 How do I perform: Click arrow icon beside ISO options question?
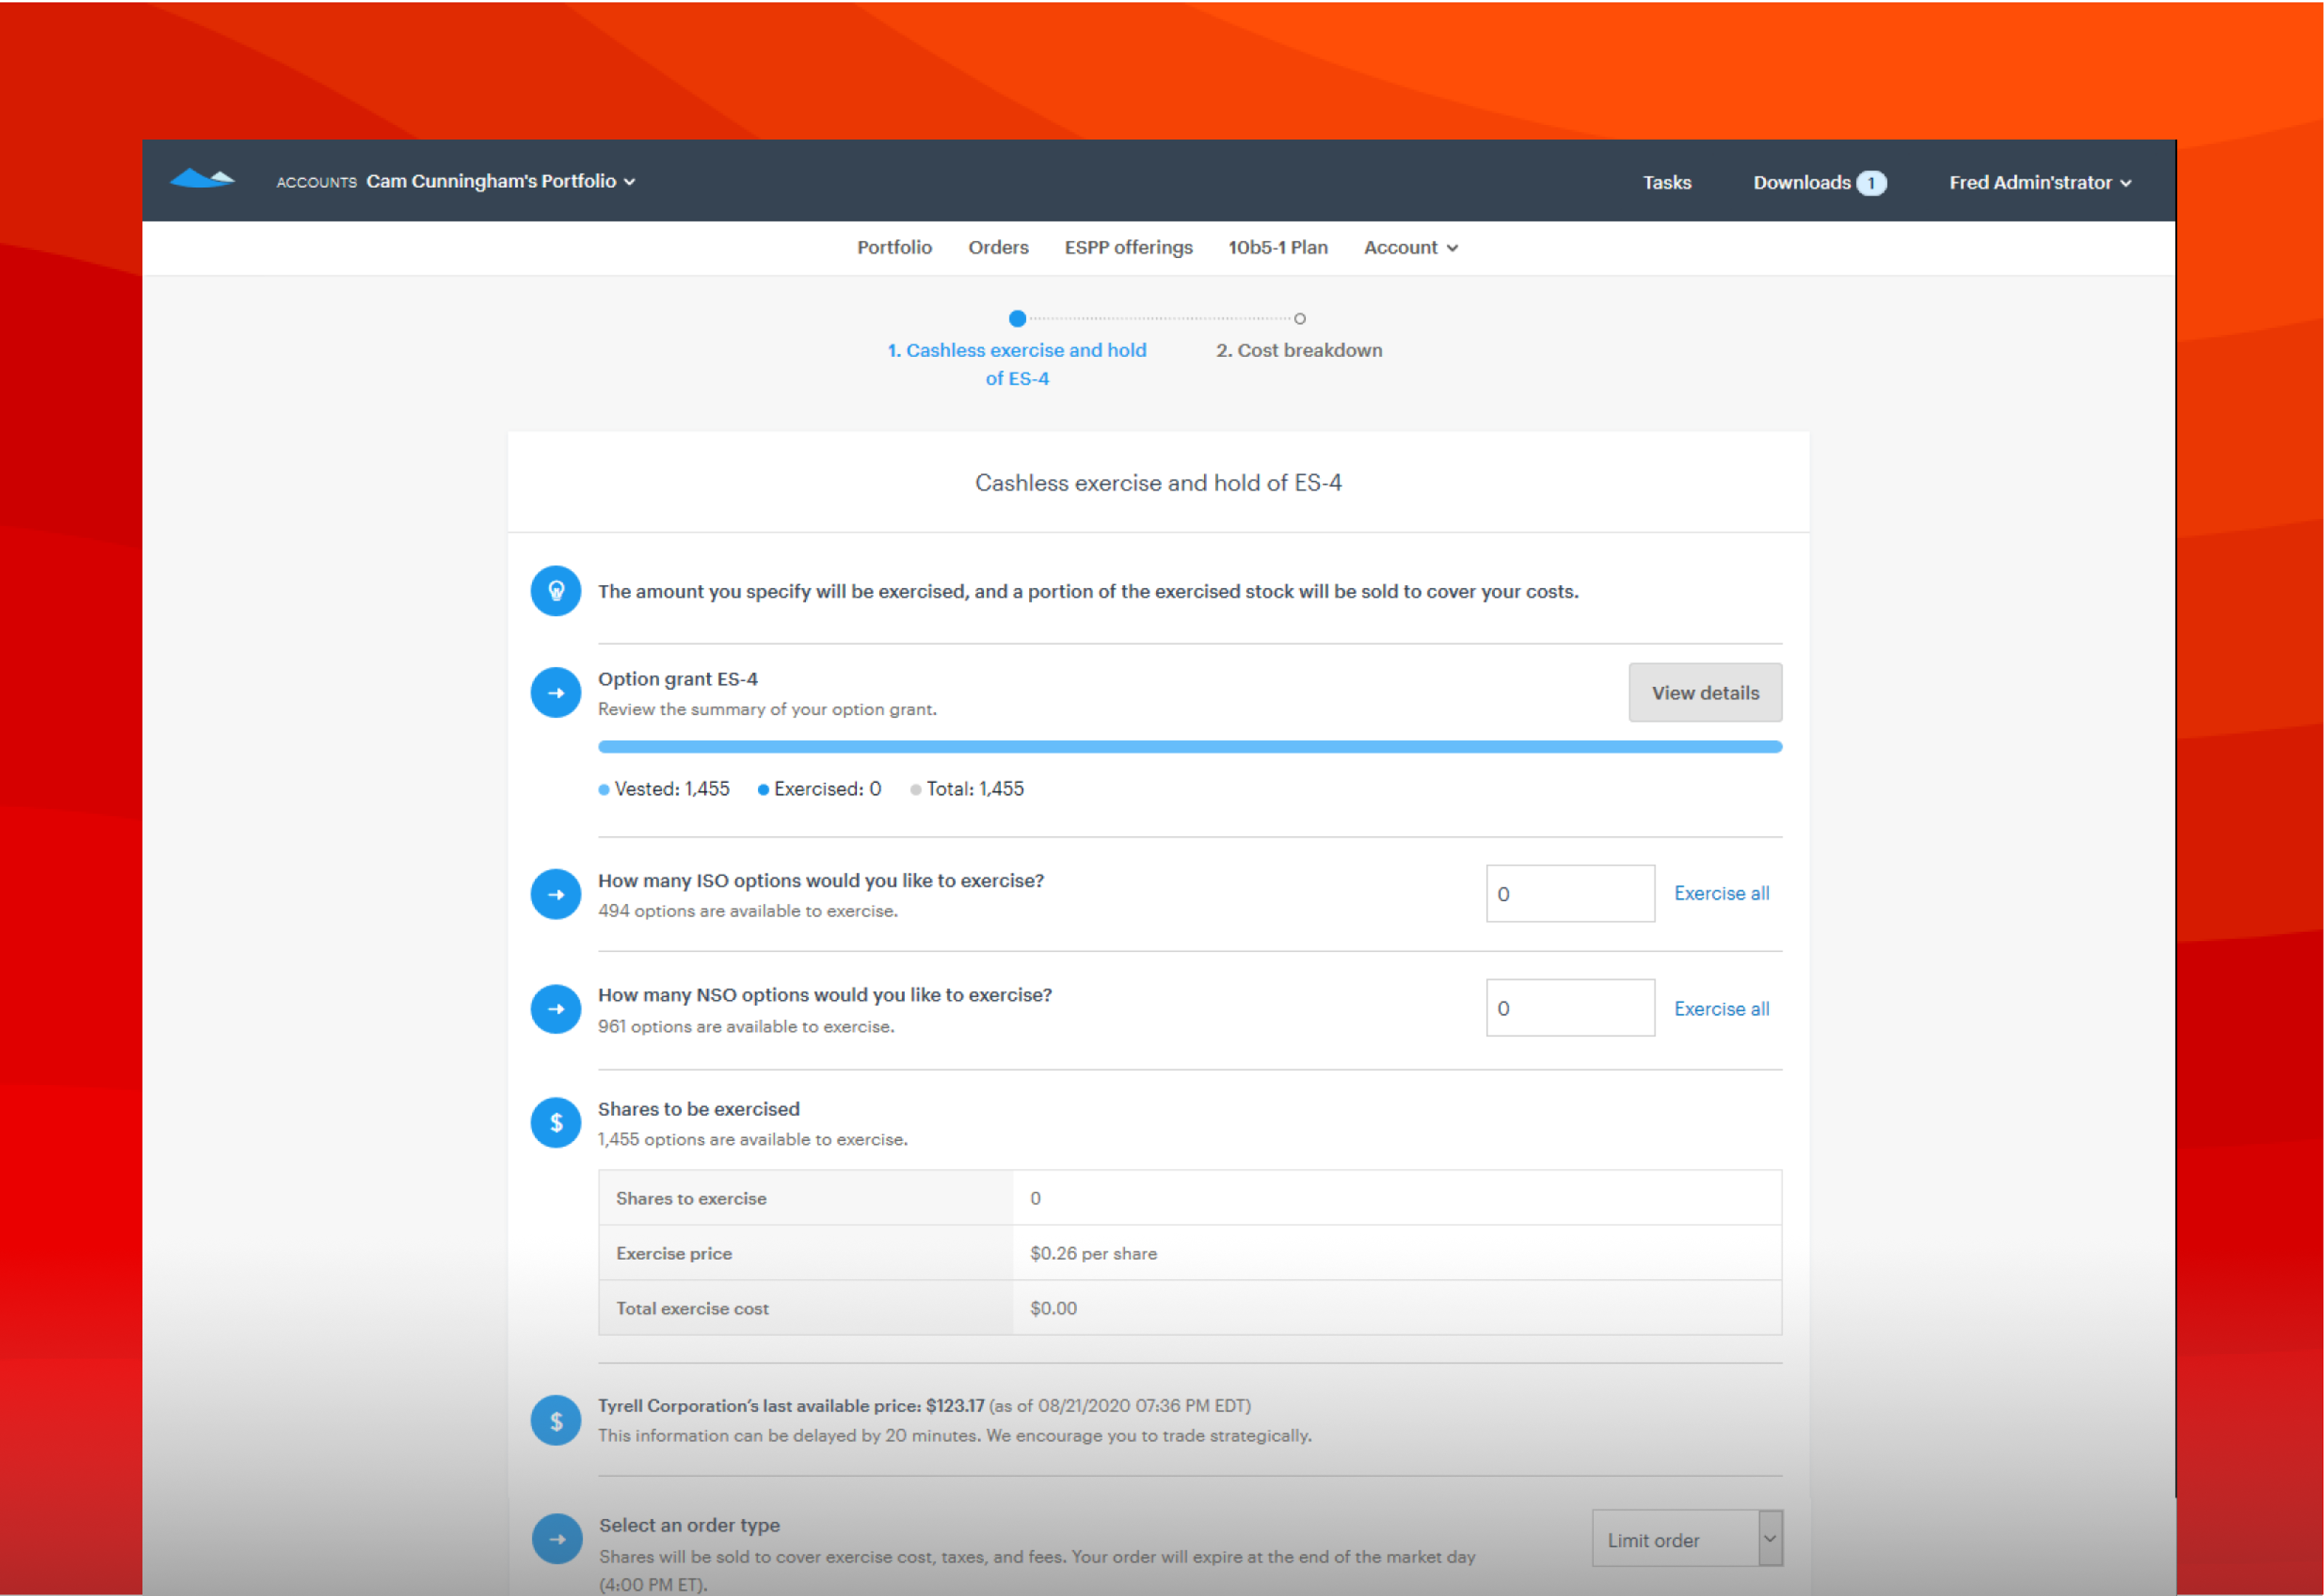point(556,894)
